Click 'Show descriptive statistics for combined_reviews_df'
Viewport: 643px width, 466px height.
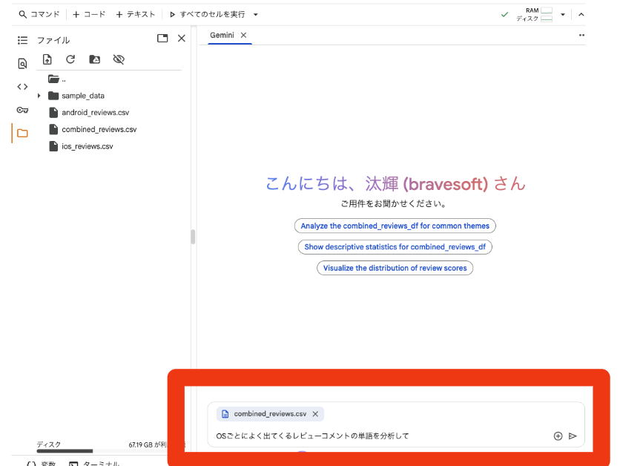(395, 247)
